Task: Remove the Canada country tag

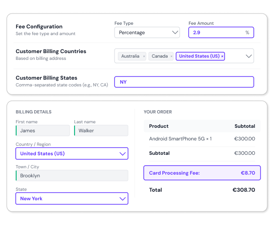Action: click(172, 56)
